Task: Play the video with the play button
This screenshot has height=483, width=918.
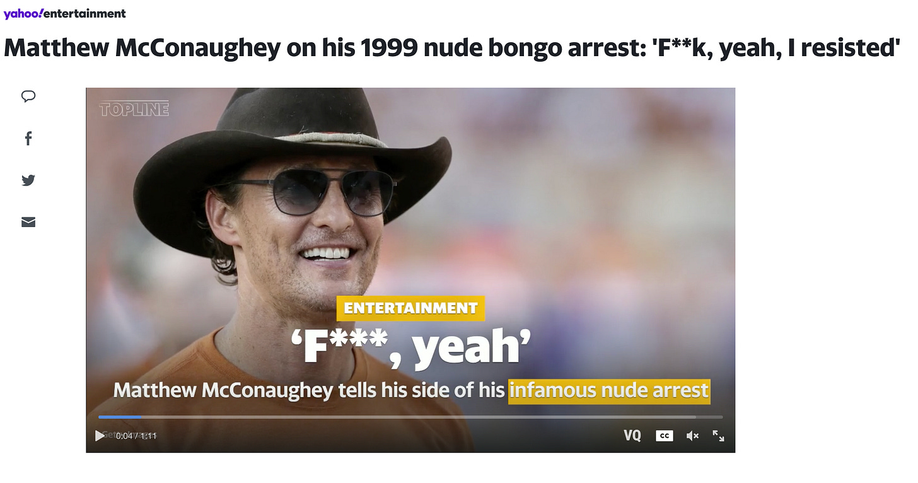Action: [x=100, y=436]
